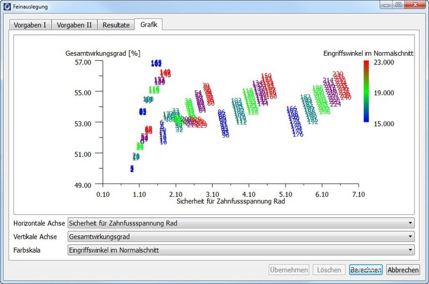429x284 pixels.
Task: Click the Übernehmen button
Action: (x=289, y=270)
